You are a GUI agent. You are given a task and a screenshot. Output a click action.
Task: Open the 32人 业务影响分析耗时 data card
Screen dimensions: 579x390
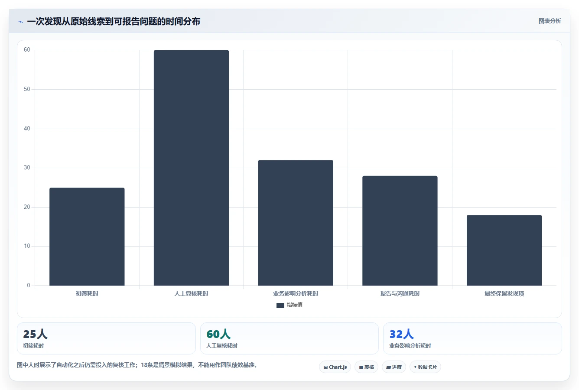(x=472, y=338)
